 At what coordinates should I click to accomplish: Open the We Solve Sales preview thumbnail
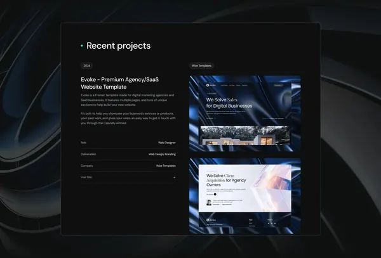[x=245, y=113]
